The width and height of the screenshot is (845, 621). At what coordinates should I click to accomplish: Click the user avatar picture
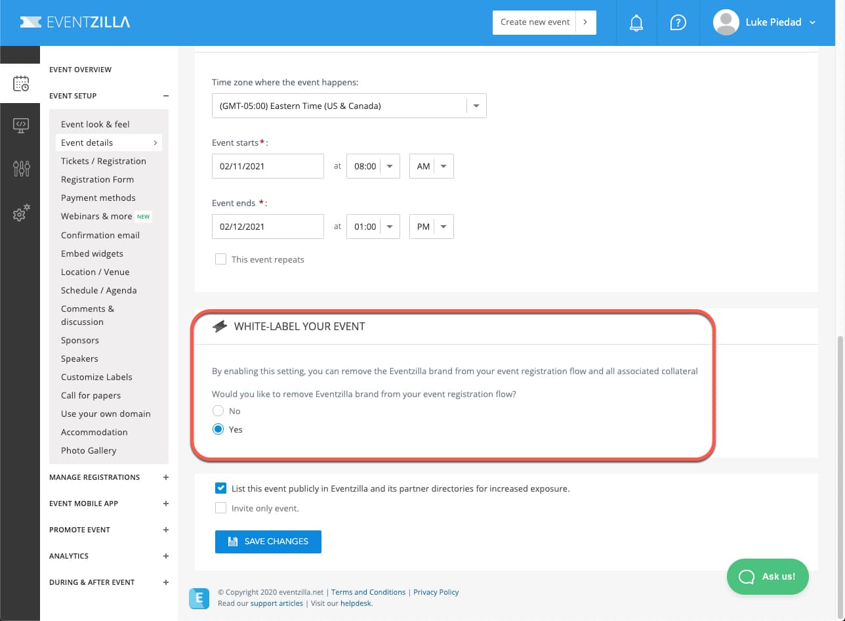pos(726,22)
